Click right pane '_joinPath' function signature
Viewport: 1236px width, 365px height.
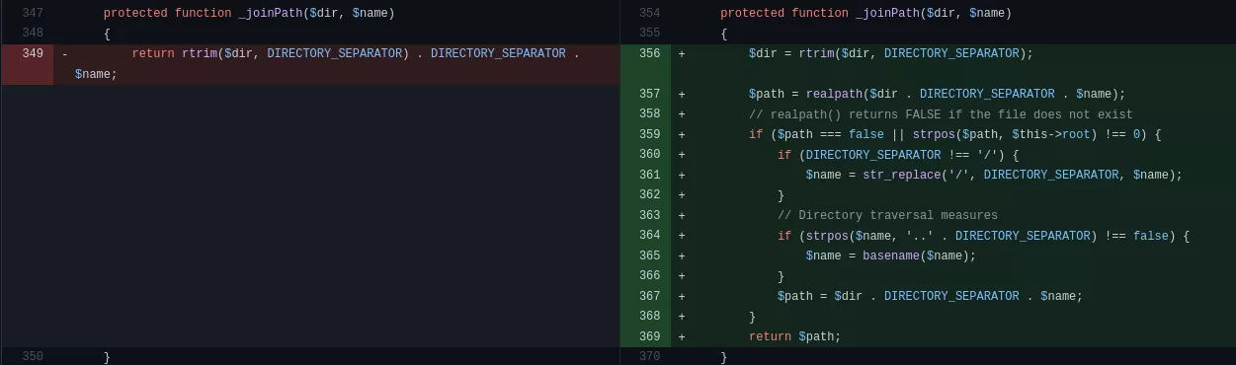865,13
